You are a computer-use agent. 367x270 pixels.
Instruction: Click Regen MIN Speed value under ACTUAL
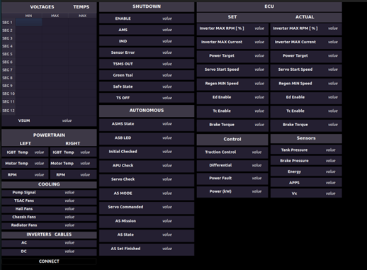coord(333,84)
